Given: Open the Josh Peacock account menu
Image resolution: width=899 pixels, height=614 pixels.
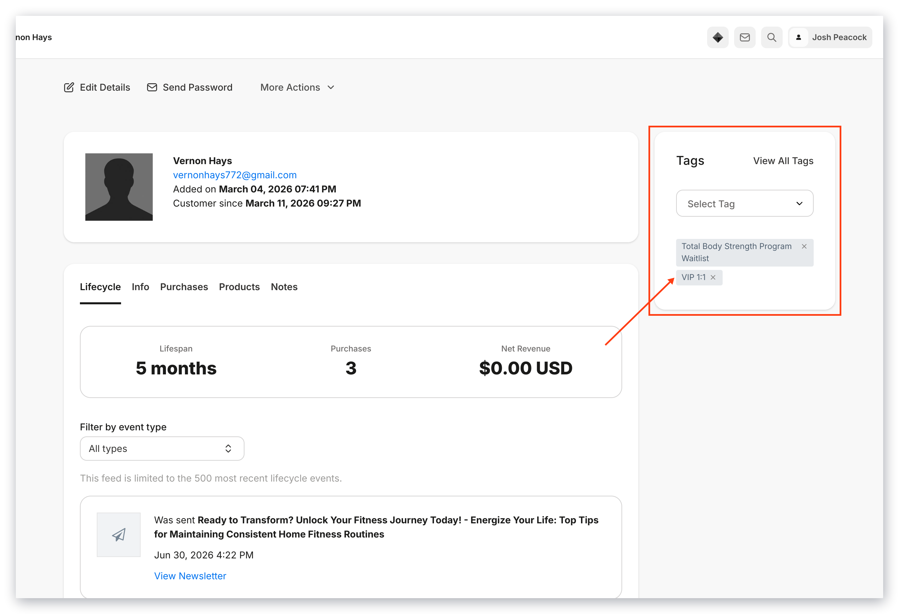Looking at the screenshot, I should (x=830, y=37).
